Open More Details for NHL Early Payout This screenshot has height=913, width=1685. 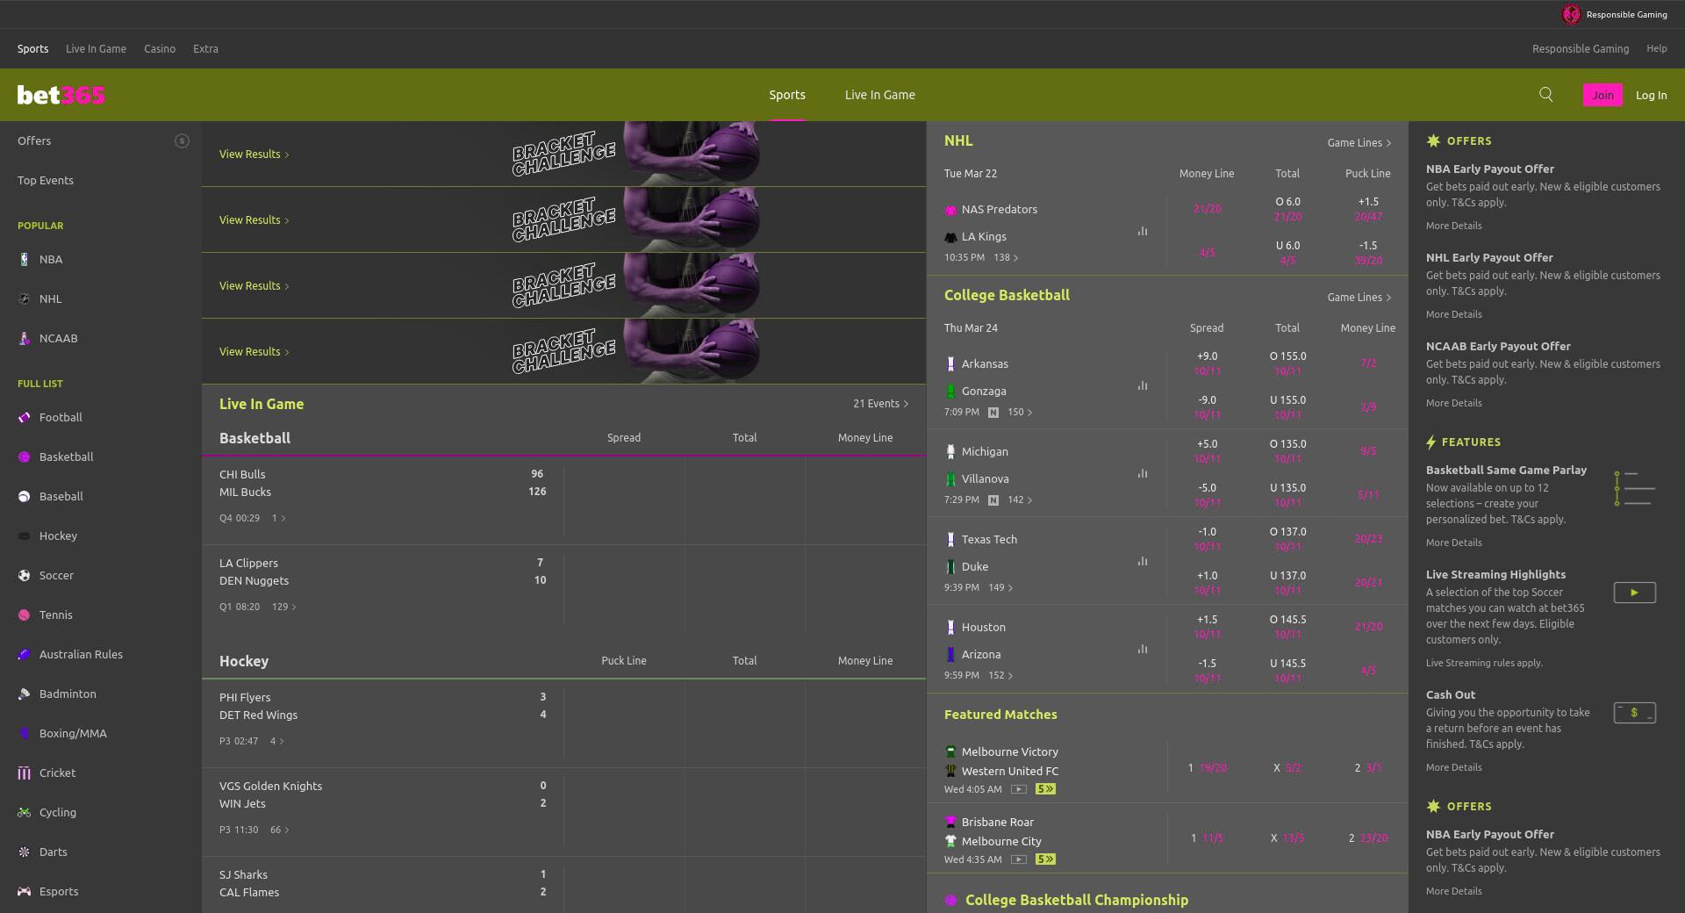tap(1453, 314)
